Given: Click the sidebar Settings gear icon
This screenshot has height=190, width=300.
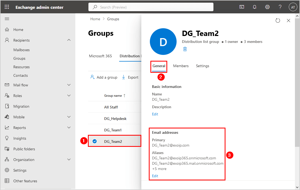Looking at the screenshot, I should click(7, 170).
